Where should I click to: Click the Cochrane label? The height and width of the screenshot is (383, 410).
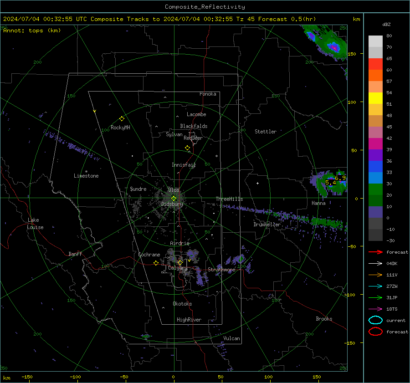pyautogui.click(x=149, y=255)
